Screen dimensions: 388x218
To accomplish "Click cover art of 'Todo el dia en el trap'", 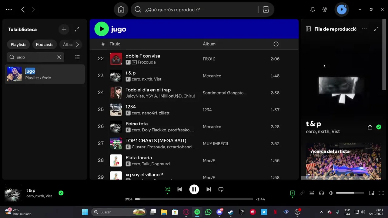I will click(x=116, y=93).
